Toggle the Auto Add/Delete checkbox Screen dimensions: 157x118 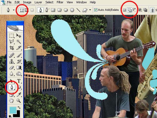(96, 10)
